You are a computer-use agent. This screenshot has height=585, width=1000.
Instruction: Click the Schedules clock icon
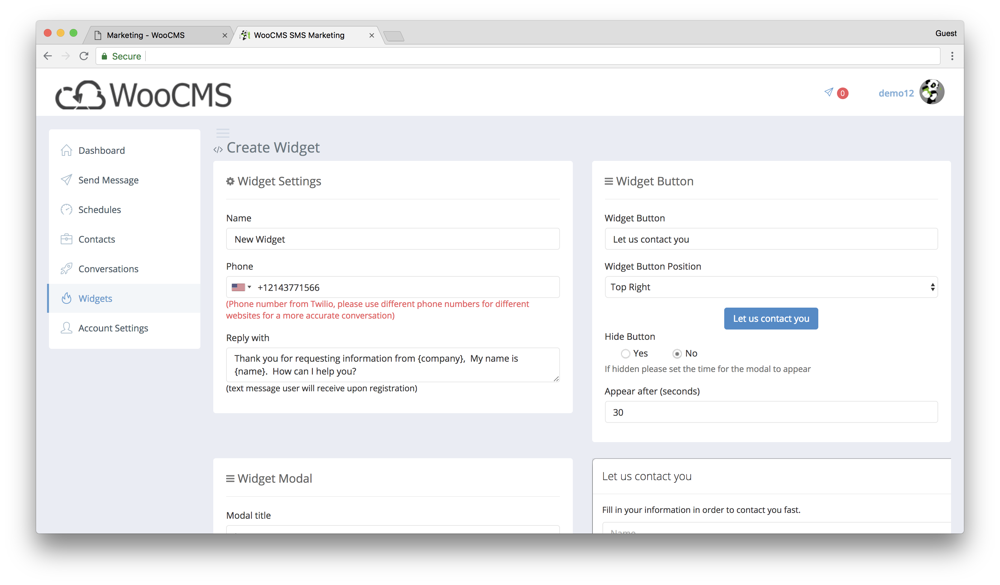tap(66, 209)
